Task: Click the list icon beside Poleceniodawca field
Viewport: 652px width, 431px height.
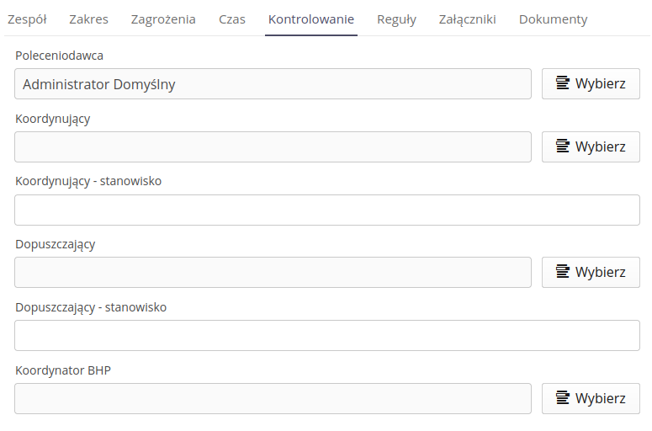Action: (563, 83)
